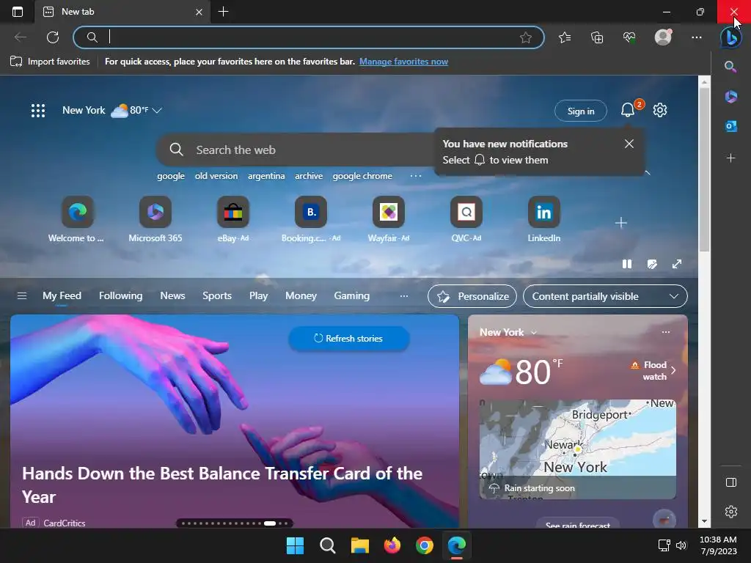Switch to the Following tab

pos(121,296)
